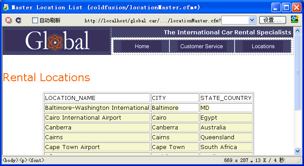Click the 设置... settings button
Viewport: 304px width, 166px height.
pos(273,20)
